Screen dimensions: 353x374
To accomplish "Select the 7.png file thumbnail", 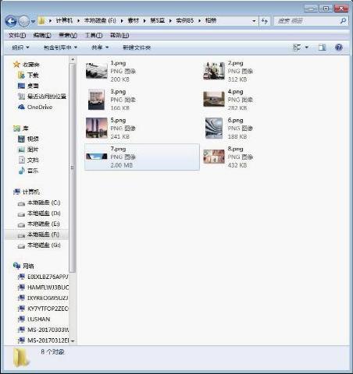I will coord(97,157).
